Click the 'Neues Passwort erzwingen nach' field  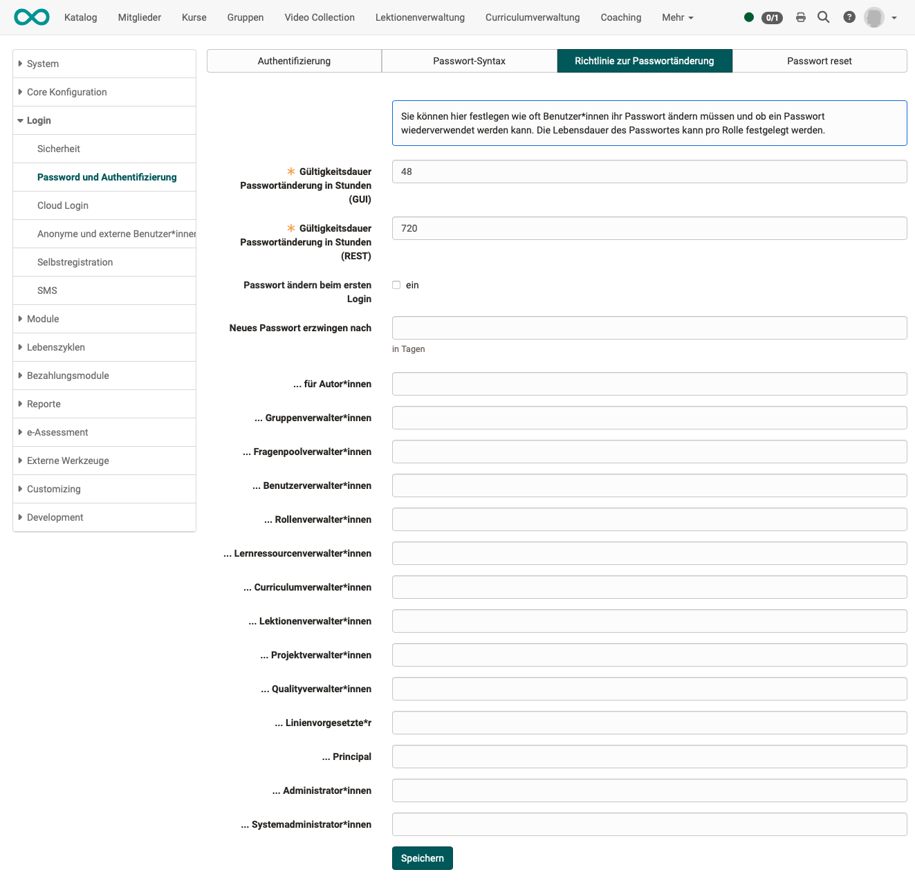(x=649, y=328)
